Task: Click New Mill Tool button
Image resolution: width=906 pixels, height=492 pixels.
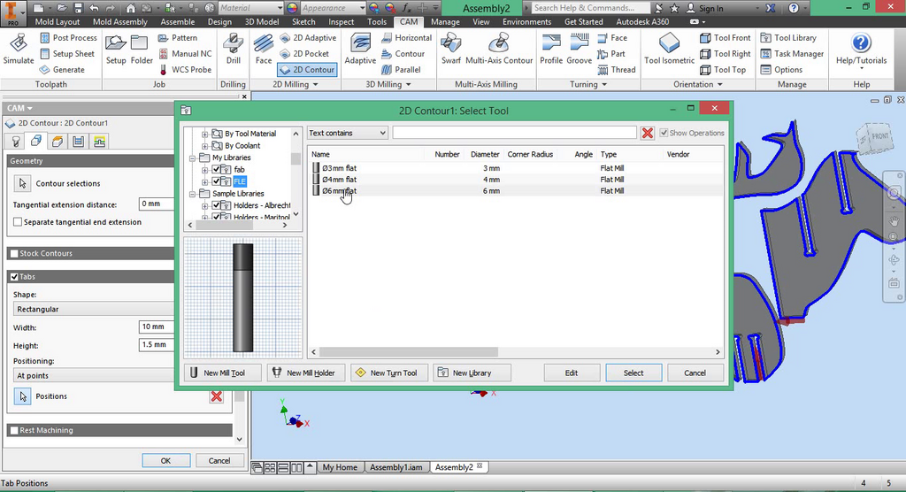Action: point(223,373)
